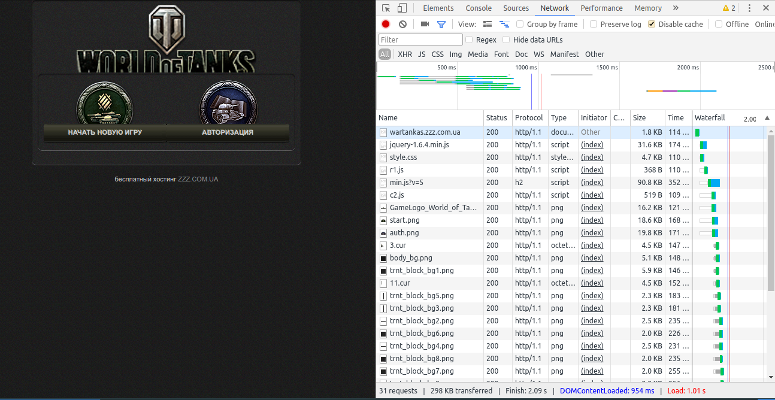Screen dimensions: 775x400
Task: Filter requests by Manifest
Action: tap(565, 54)
